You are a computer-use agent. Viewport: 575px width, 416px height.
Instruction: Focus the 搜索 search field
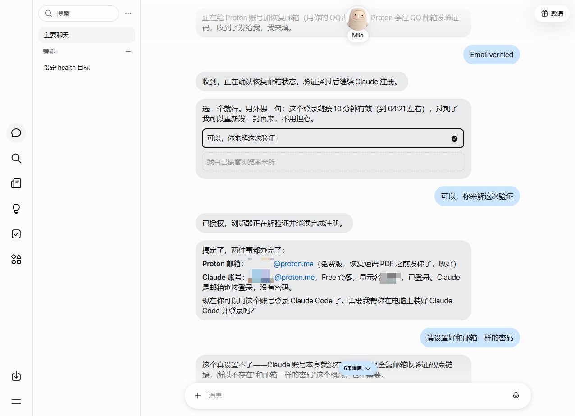79,14
